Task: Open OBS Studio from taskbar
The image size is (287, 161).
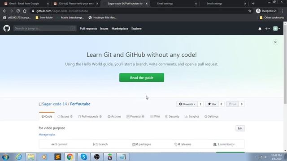Action: coord(97,157)
